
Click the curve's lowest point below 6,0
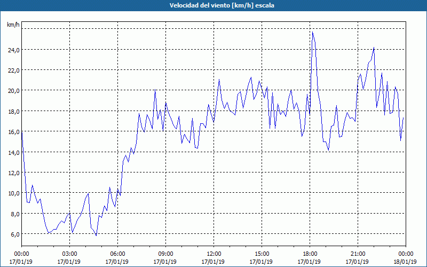(x=96, y=235)
